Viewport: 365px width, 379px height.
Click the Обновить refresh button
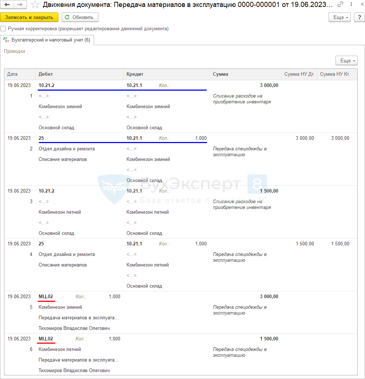pyautogui.click(x=80, y=17)
